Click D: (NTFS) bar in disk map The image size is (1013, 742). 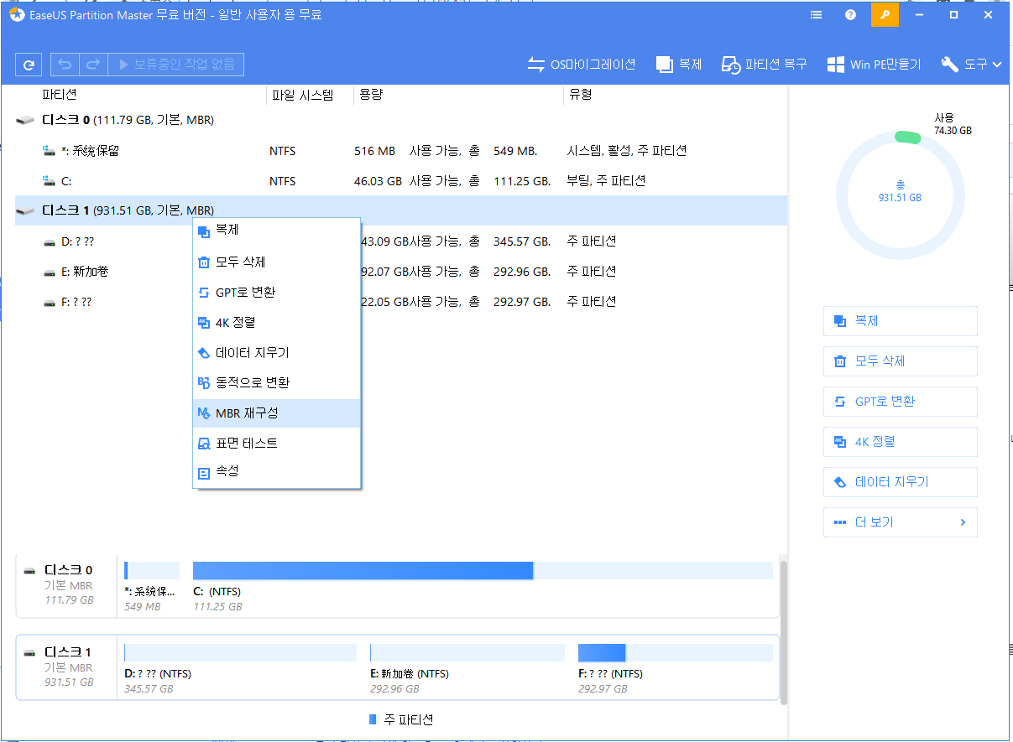(x=240, y=652)
